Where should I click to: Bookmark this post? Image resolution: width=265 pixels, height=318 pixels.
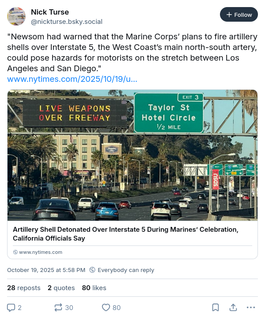[216, 307]
